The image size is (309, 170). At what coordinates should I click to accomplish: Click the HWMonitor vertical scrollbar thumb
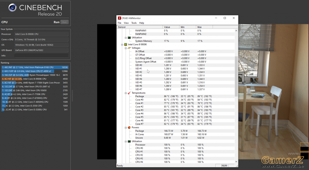[x=236, y=76]
